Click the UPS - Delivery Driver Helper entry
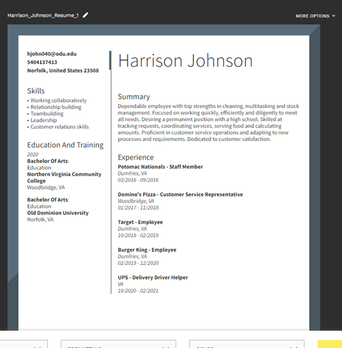Image resolution: width=342 pixels, height=348 pixels. 153,277
